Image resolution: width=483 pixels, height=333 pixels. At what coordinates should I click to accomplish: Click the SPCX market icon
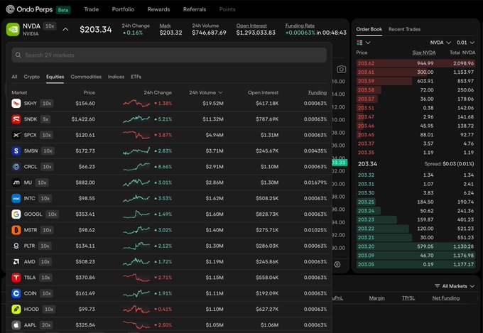[x=16, y=135]
